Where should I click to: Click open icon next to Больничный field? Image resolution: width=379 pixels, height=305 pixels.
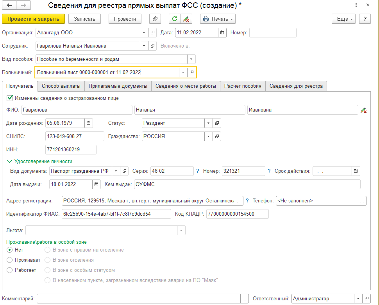[191, 73]
